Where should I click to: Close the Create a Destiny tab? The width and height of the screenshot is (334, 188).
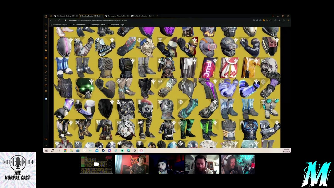103,16
